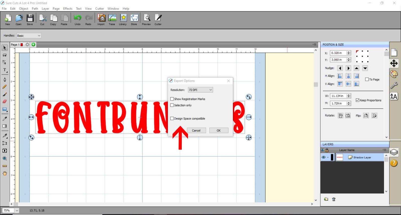Screen dimensions: 401x215
Task: Select the Eyedropper tool
Action: click(x=5, y=118)
